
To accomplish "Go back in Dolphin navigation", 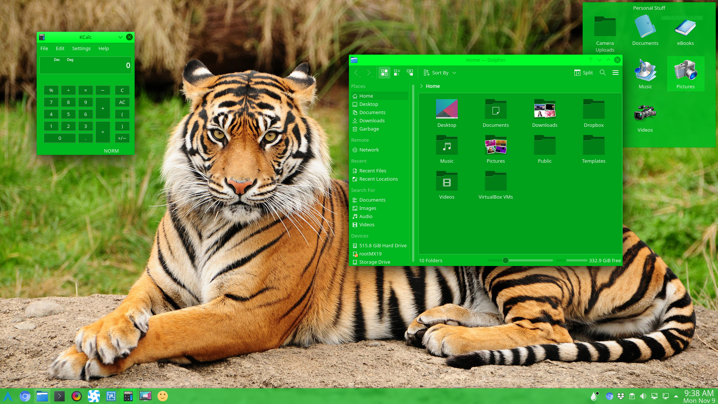I will click(x=356, y=73).
